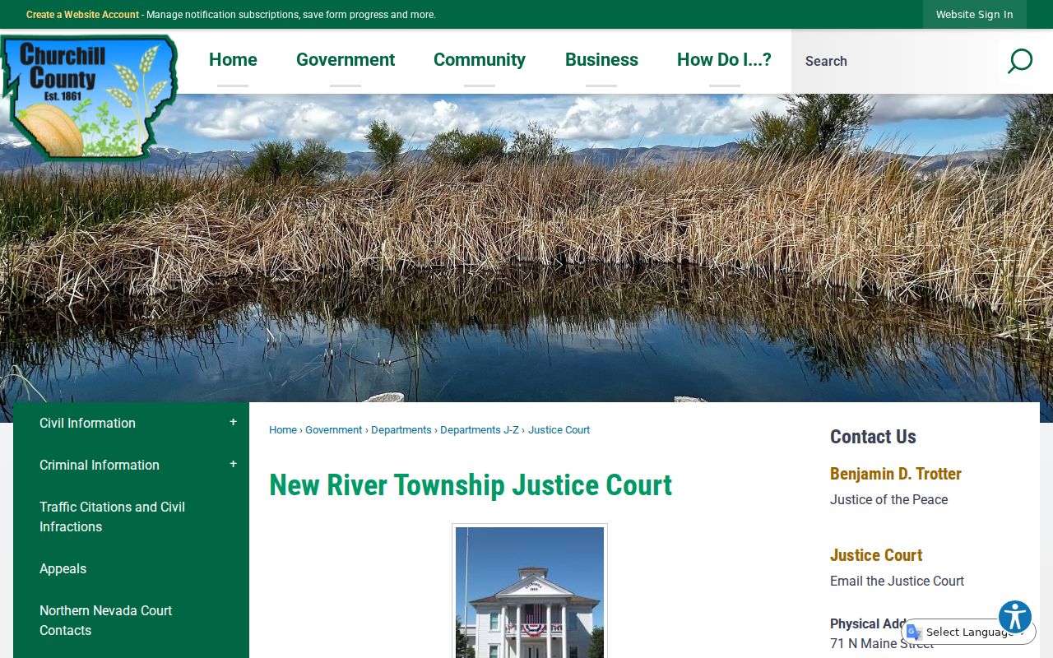Click the courthouse photo thumbnail

[530, 592]
